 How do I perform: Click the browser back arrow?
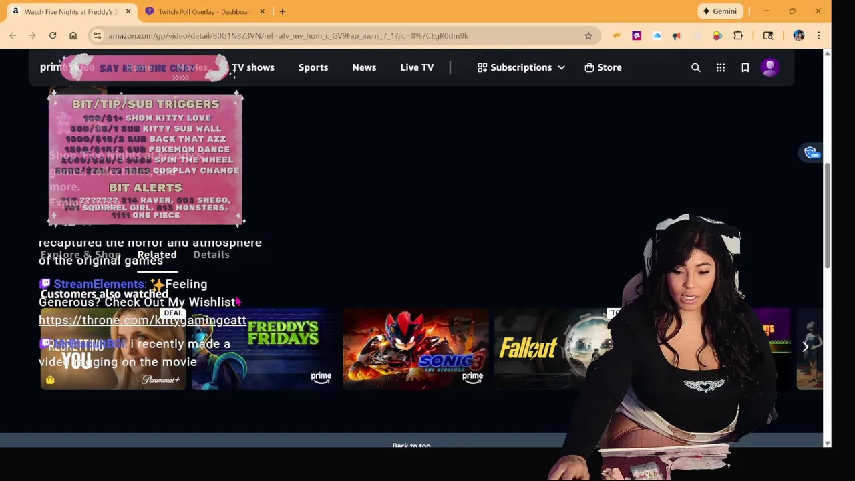click(13, 35)
